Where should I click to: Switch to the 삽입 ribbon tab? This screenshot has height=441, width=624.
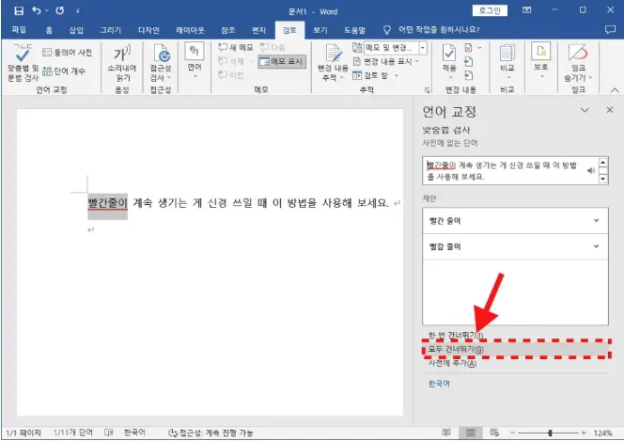coord(76,29)
